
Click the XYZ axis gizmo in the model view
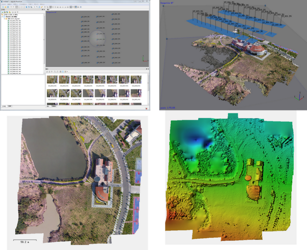tap(299, 97)
